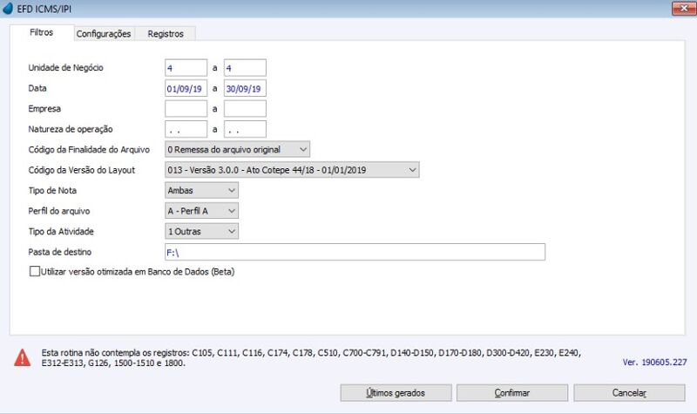The height and width of the screenshot is (414, 697).
Task: Expand the Tipo de Nota dropdown
Action: [201, 190]
